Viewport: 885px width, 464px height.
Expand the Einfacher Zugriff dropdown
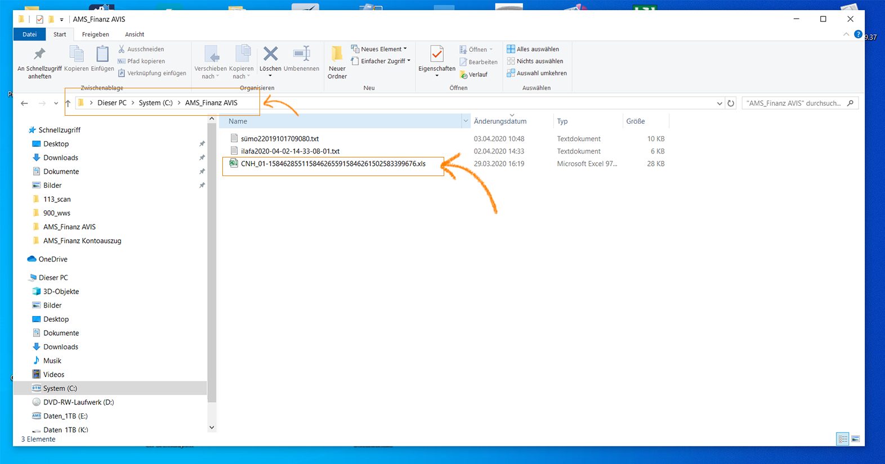[381, 61]
